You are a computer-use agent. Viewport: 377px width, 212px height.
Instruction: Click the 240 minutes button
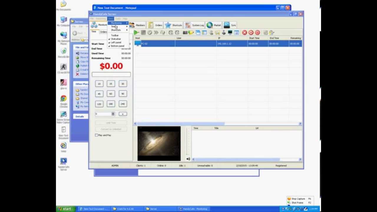point(123,104)
